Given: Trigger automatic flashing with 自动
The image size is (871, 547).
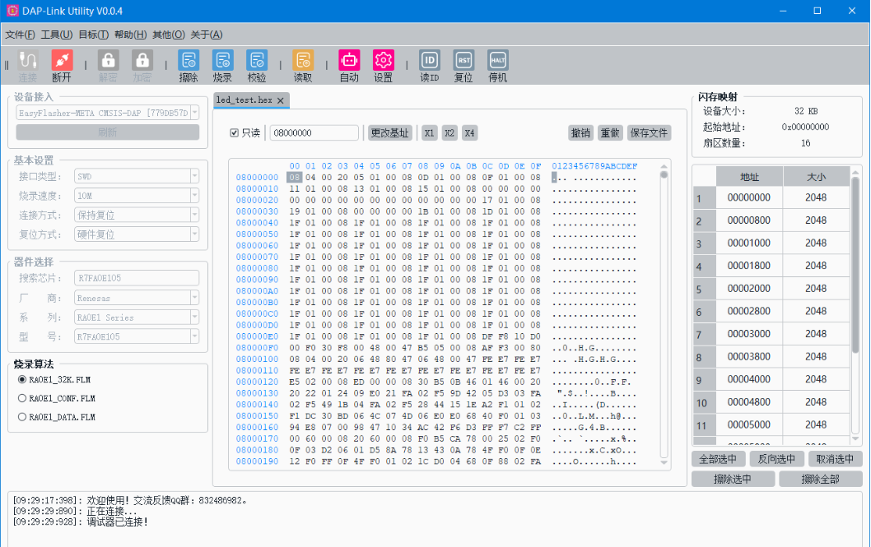Looking at the screenshot, I should pos(349,65).
